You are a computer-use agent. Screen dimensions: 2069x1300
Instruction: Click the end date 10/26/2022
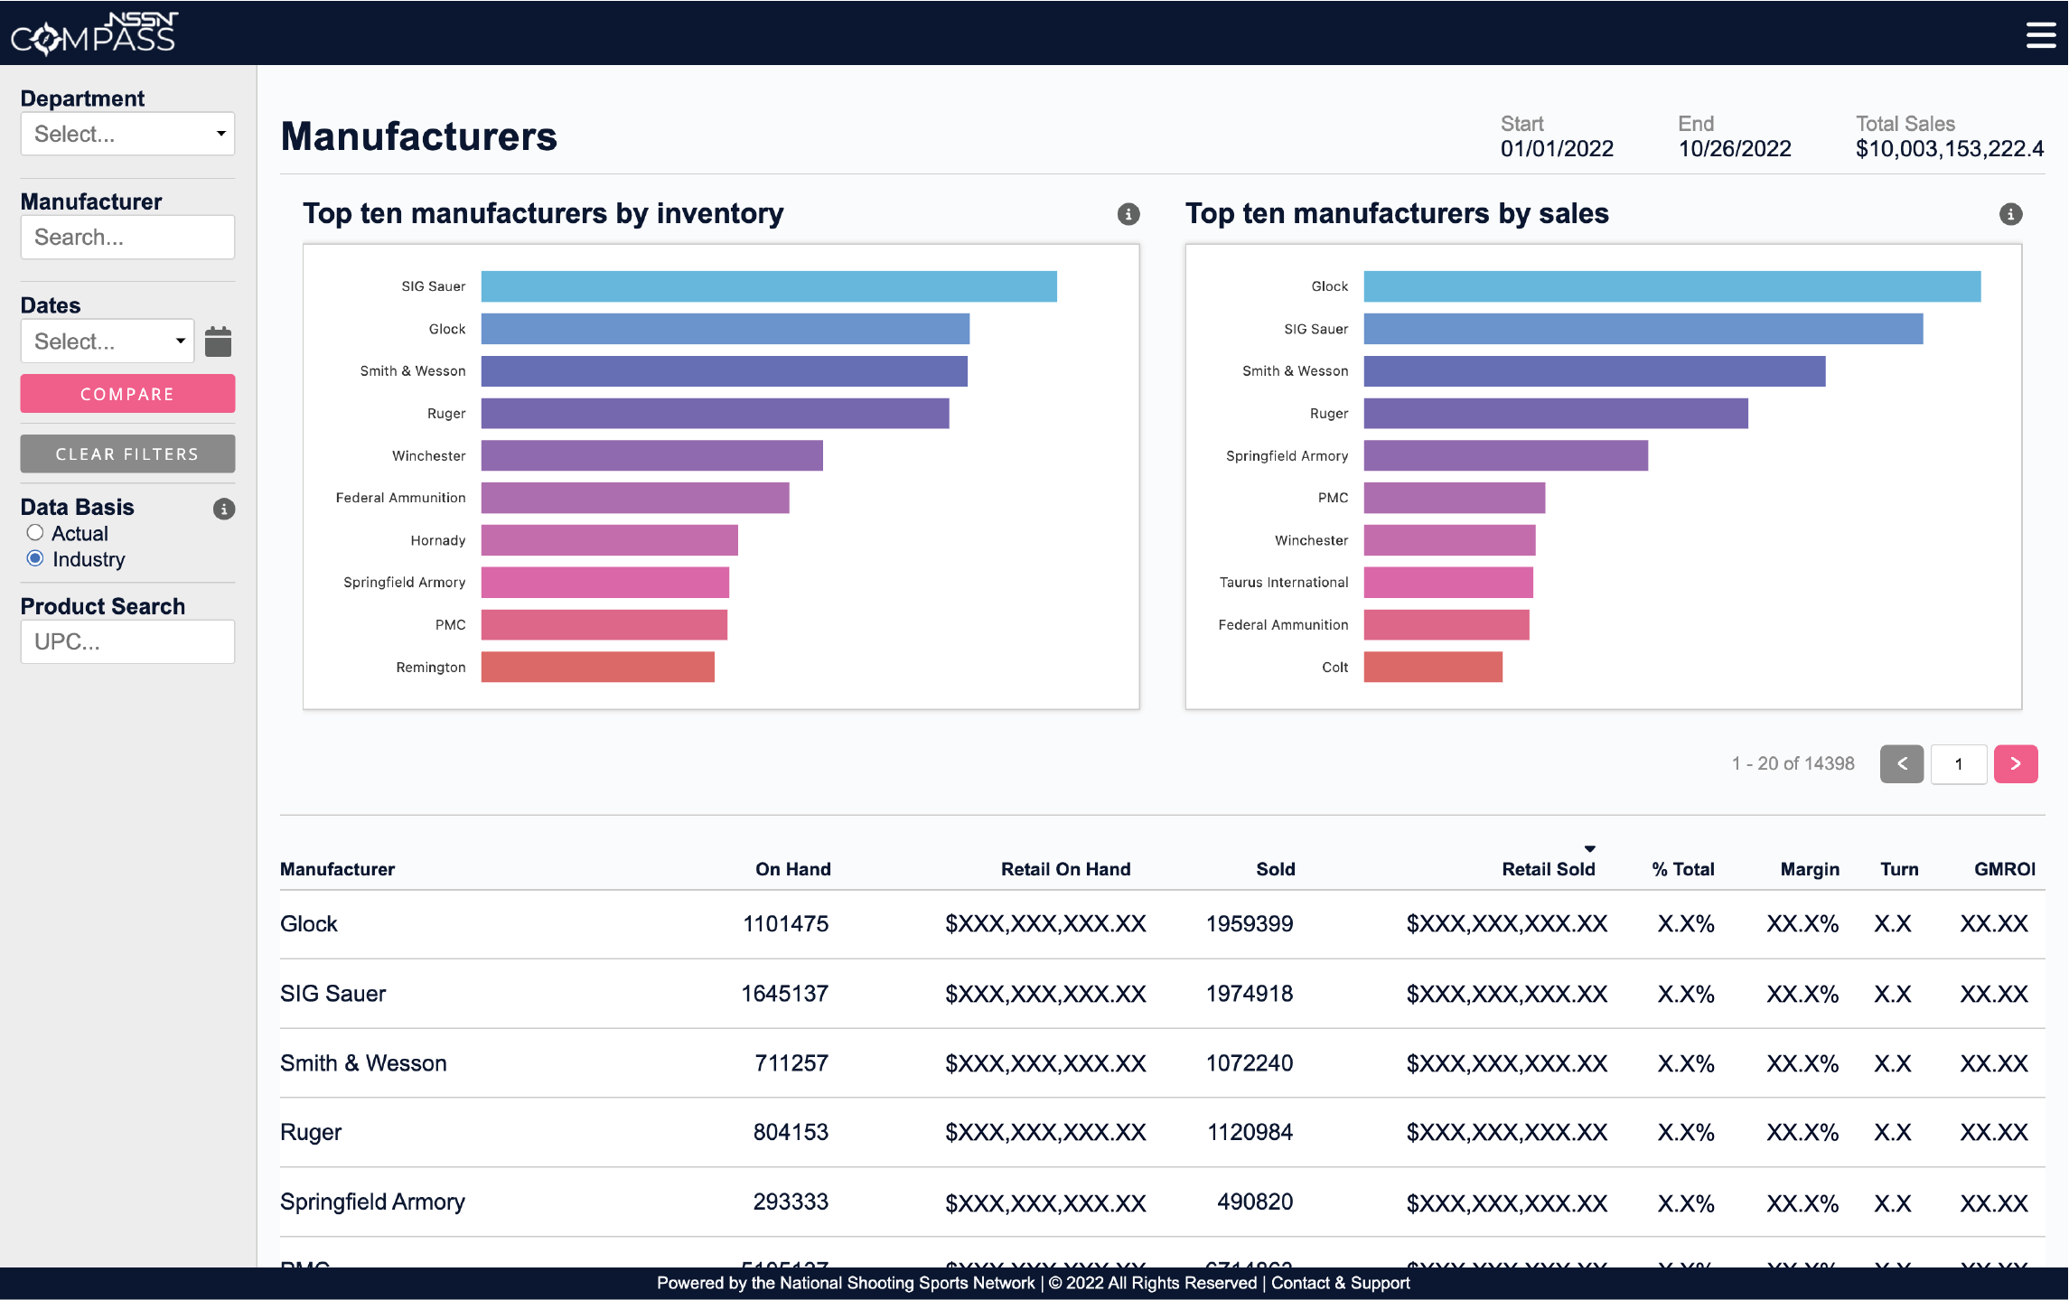(x=1735, y=148)
